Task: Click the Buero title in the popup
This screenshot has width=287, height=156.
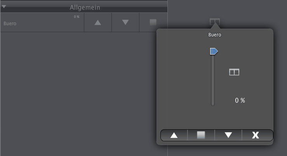Action: click(215, 35)
